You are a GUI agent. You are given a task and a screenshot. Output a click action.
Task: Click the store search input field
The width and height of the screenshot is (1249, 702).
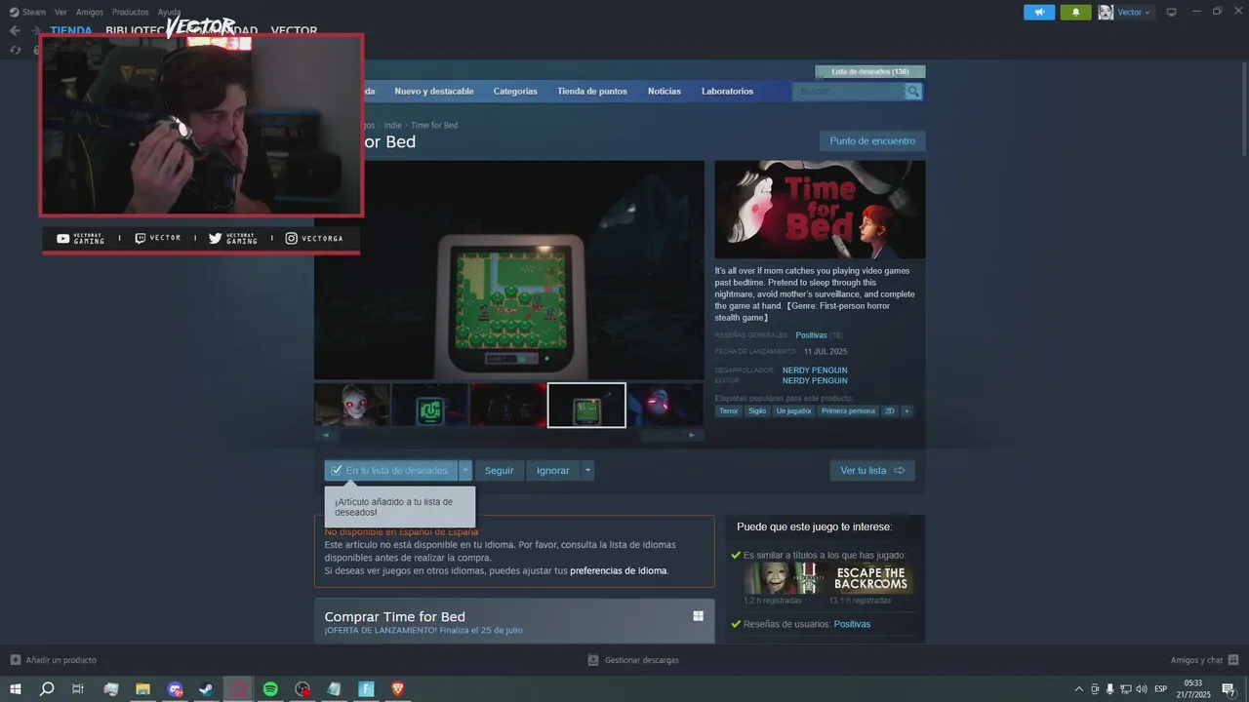(849, 91)
